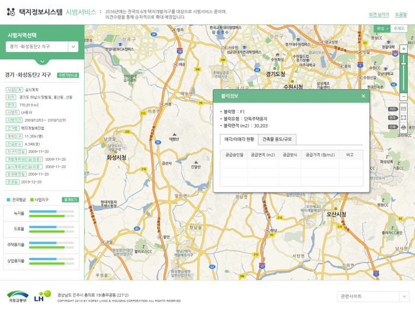This screenshot has height=317, width=415.
Task: Zoom out with the map minus button
Action: pos(404,96)
